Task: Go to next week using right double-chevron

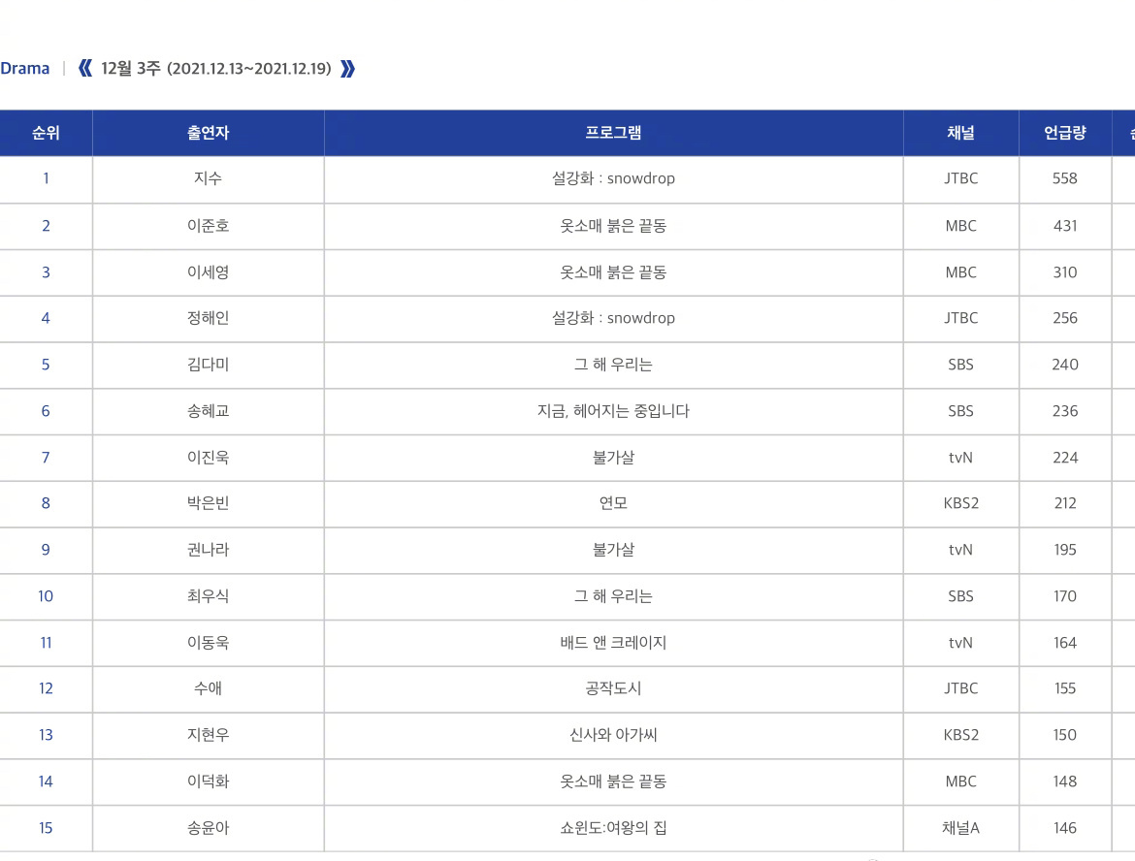Action: point(348,69)
